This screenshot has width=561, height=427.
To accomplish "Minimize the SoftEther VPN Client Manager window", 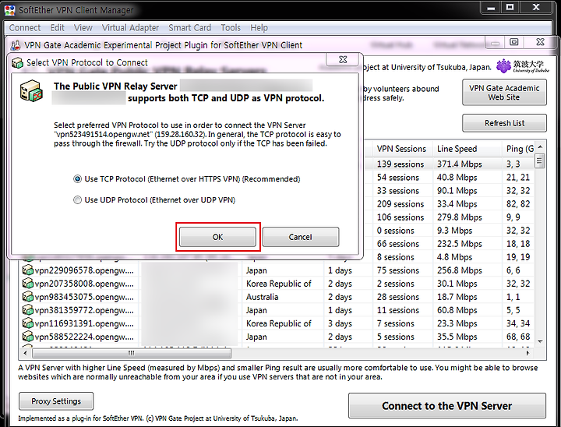I will (491, 7).
